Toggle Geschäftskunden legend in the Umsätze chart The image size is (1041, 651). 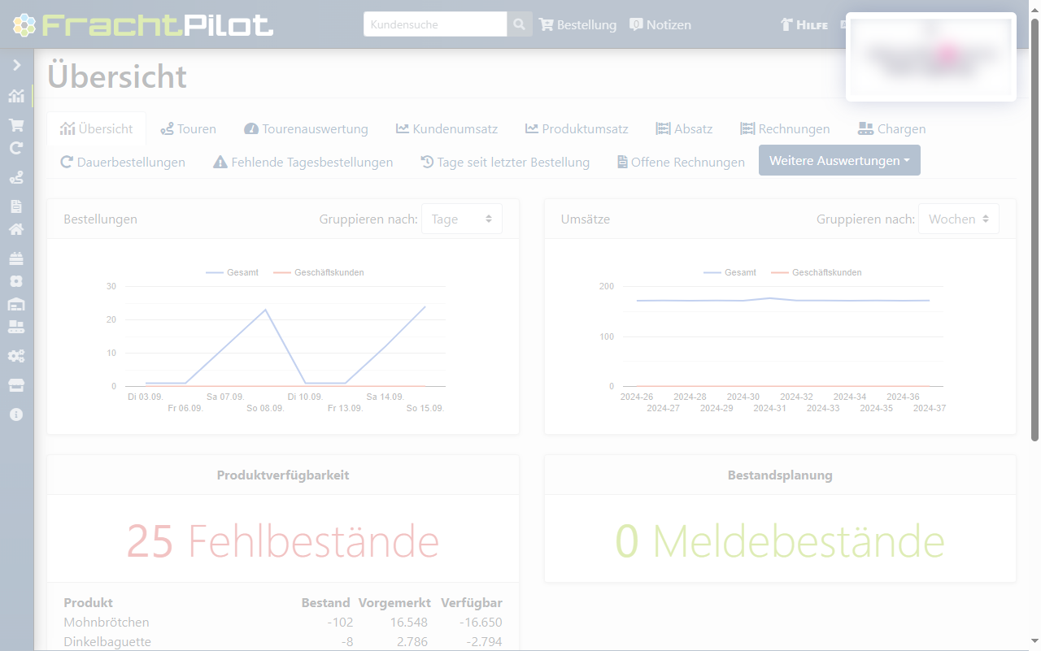(x=816, y=272)
